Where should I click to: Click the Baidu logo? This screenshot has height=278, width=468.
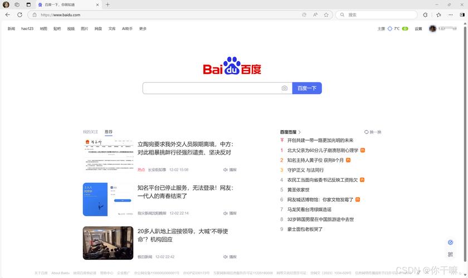232,66
